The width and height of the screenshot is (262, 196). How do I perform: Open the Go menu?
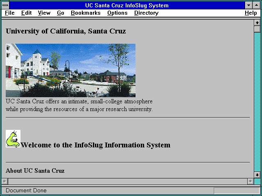click(x=61, y=13)
